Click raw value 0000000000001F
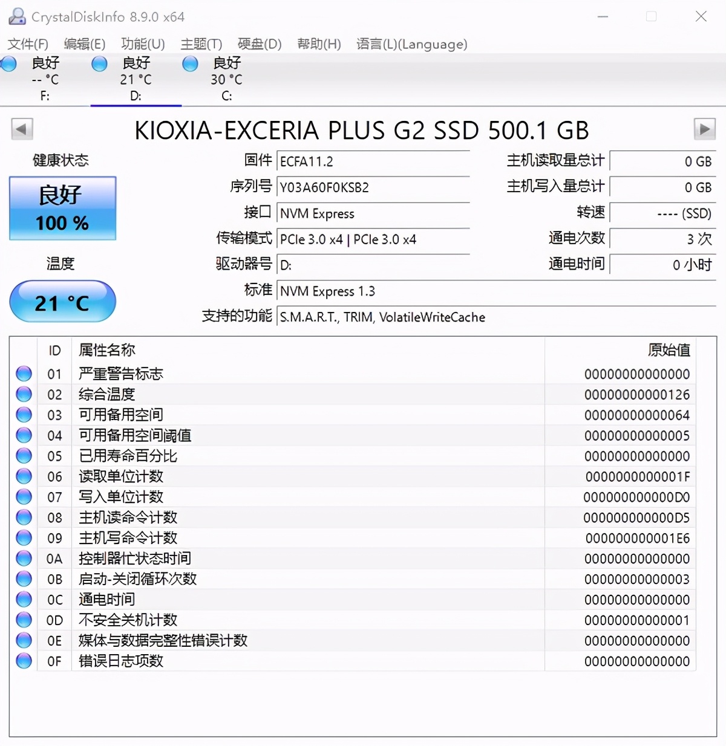Screen dimensions: 726x746 [x=638, y=477]
